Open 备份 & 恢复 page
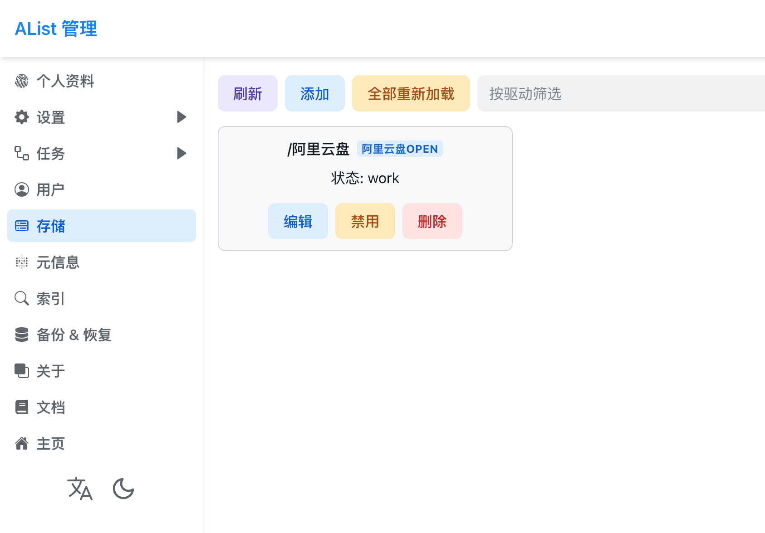 coord(102,334)
